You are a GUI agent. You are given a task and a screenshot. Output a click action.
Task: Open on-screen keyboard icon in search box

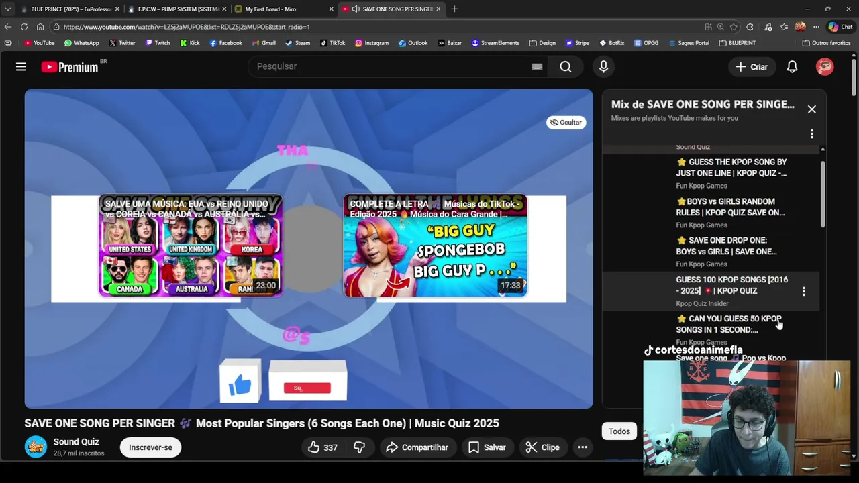click(x=537, y=66)
